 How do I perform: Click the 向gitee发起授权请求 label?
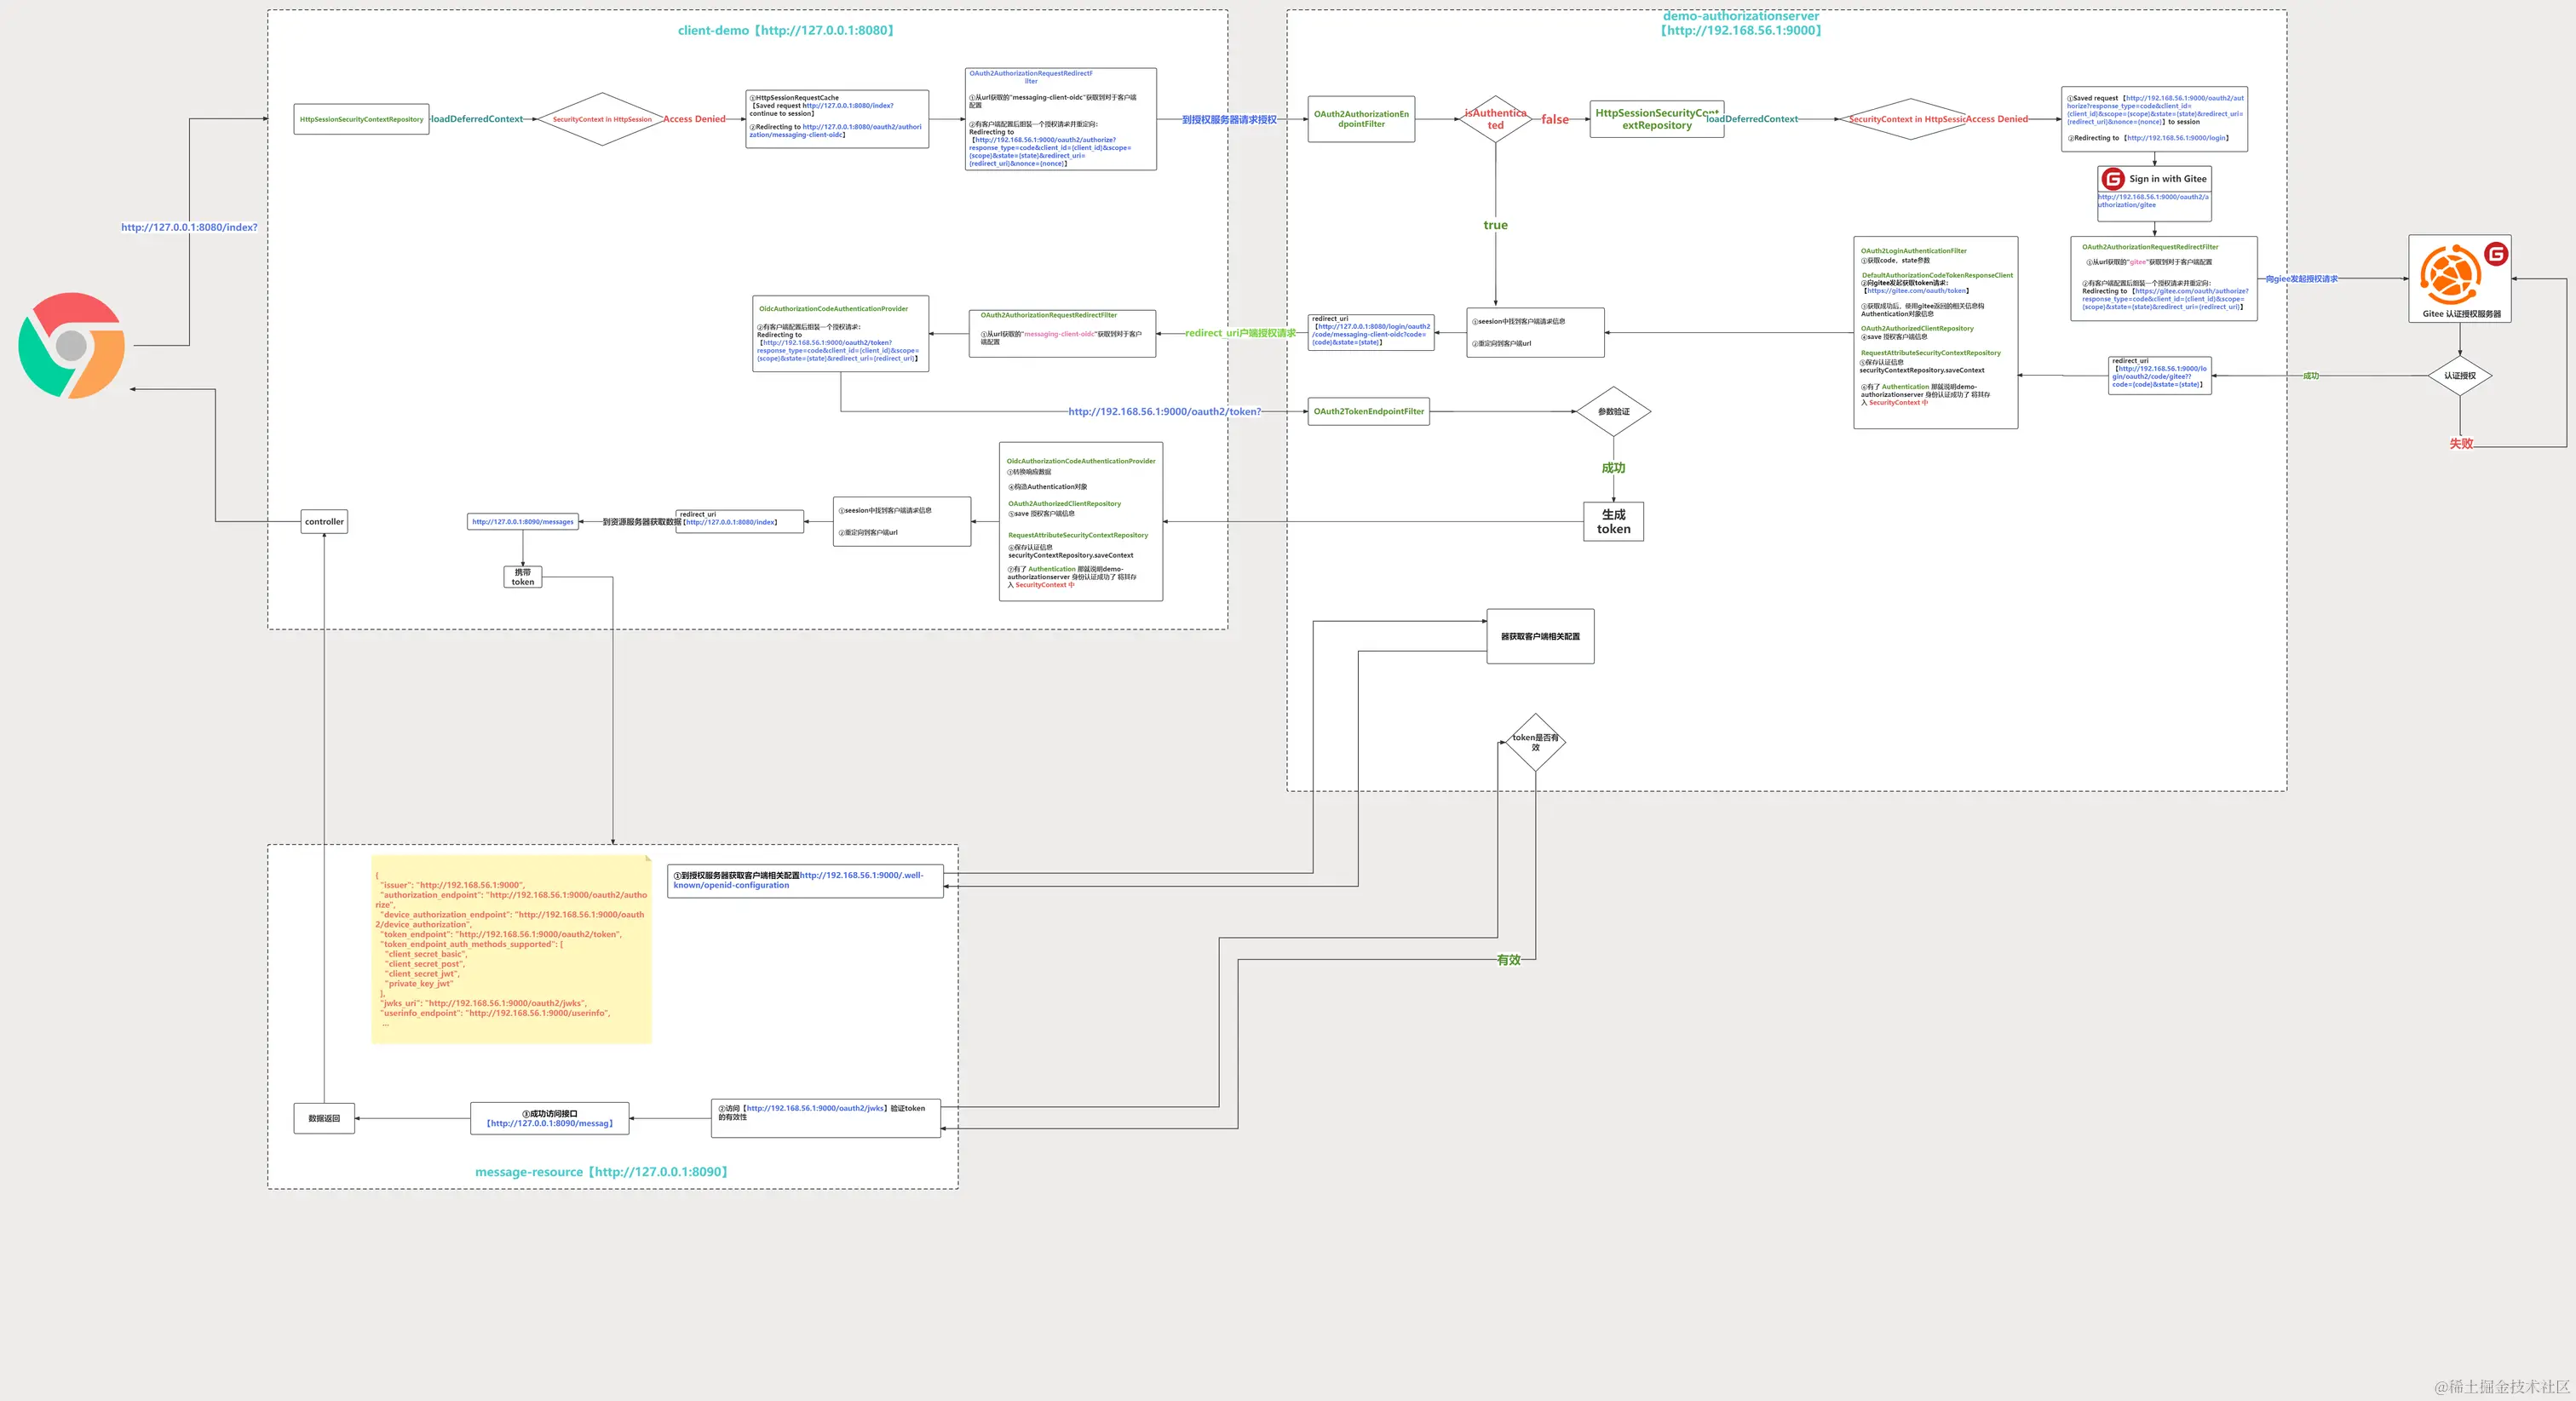pos(2301,279)
